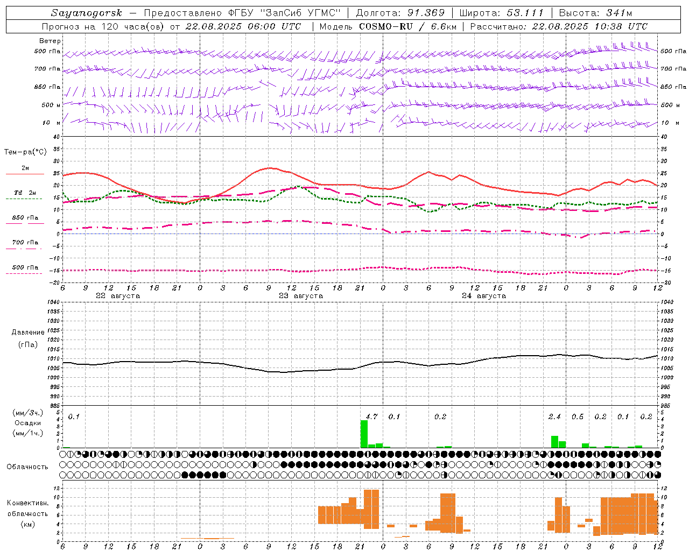This screenshot has height=551, width=689.
Task: Click "Тем-ра(°C)" temperature panel label
Action: click(25, 152)
